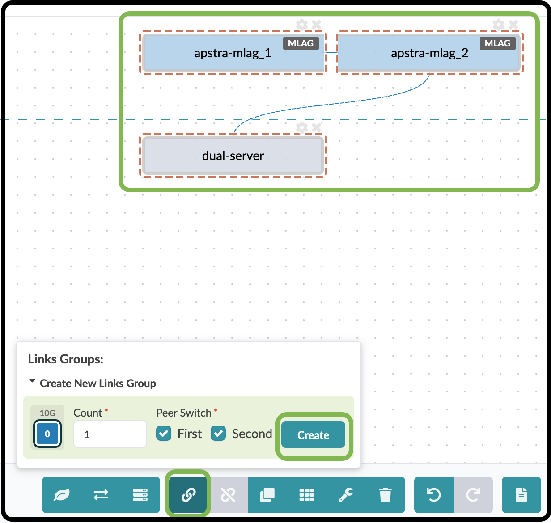Select the dual-server node

point(233,156)
